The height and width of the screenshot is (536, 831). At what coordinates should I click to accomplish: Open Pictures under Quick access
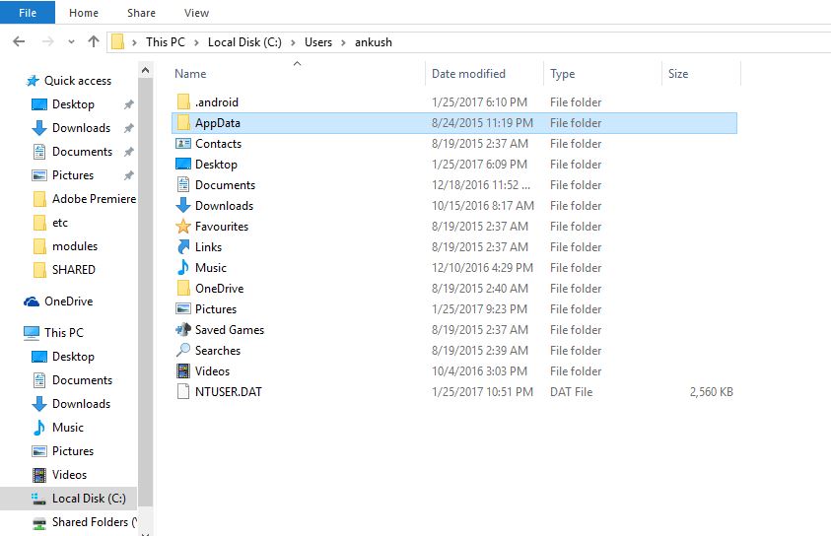(x=73, y=175)
